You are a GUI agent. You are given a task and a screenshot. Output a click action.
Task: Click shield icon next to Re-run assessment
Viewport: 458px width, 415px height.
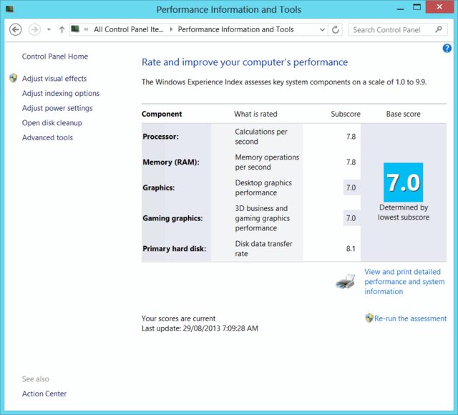(369, 318)
